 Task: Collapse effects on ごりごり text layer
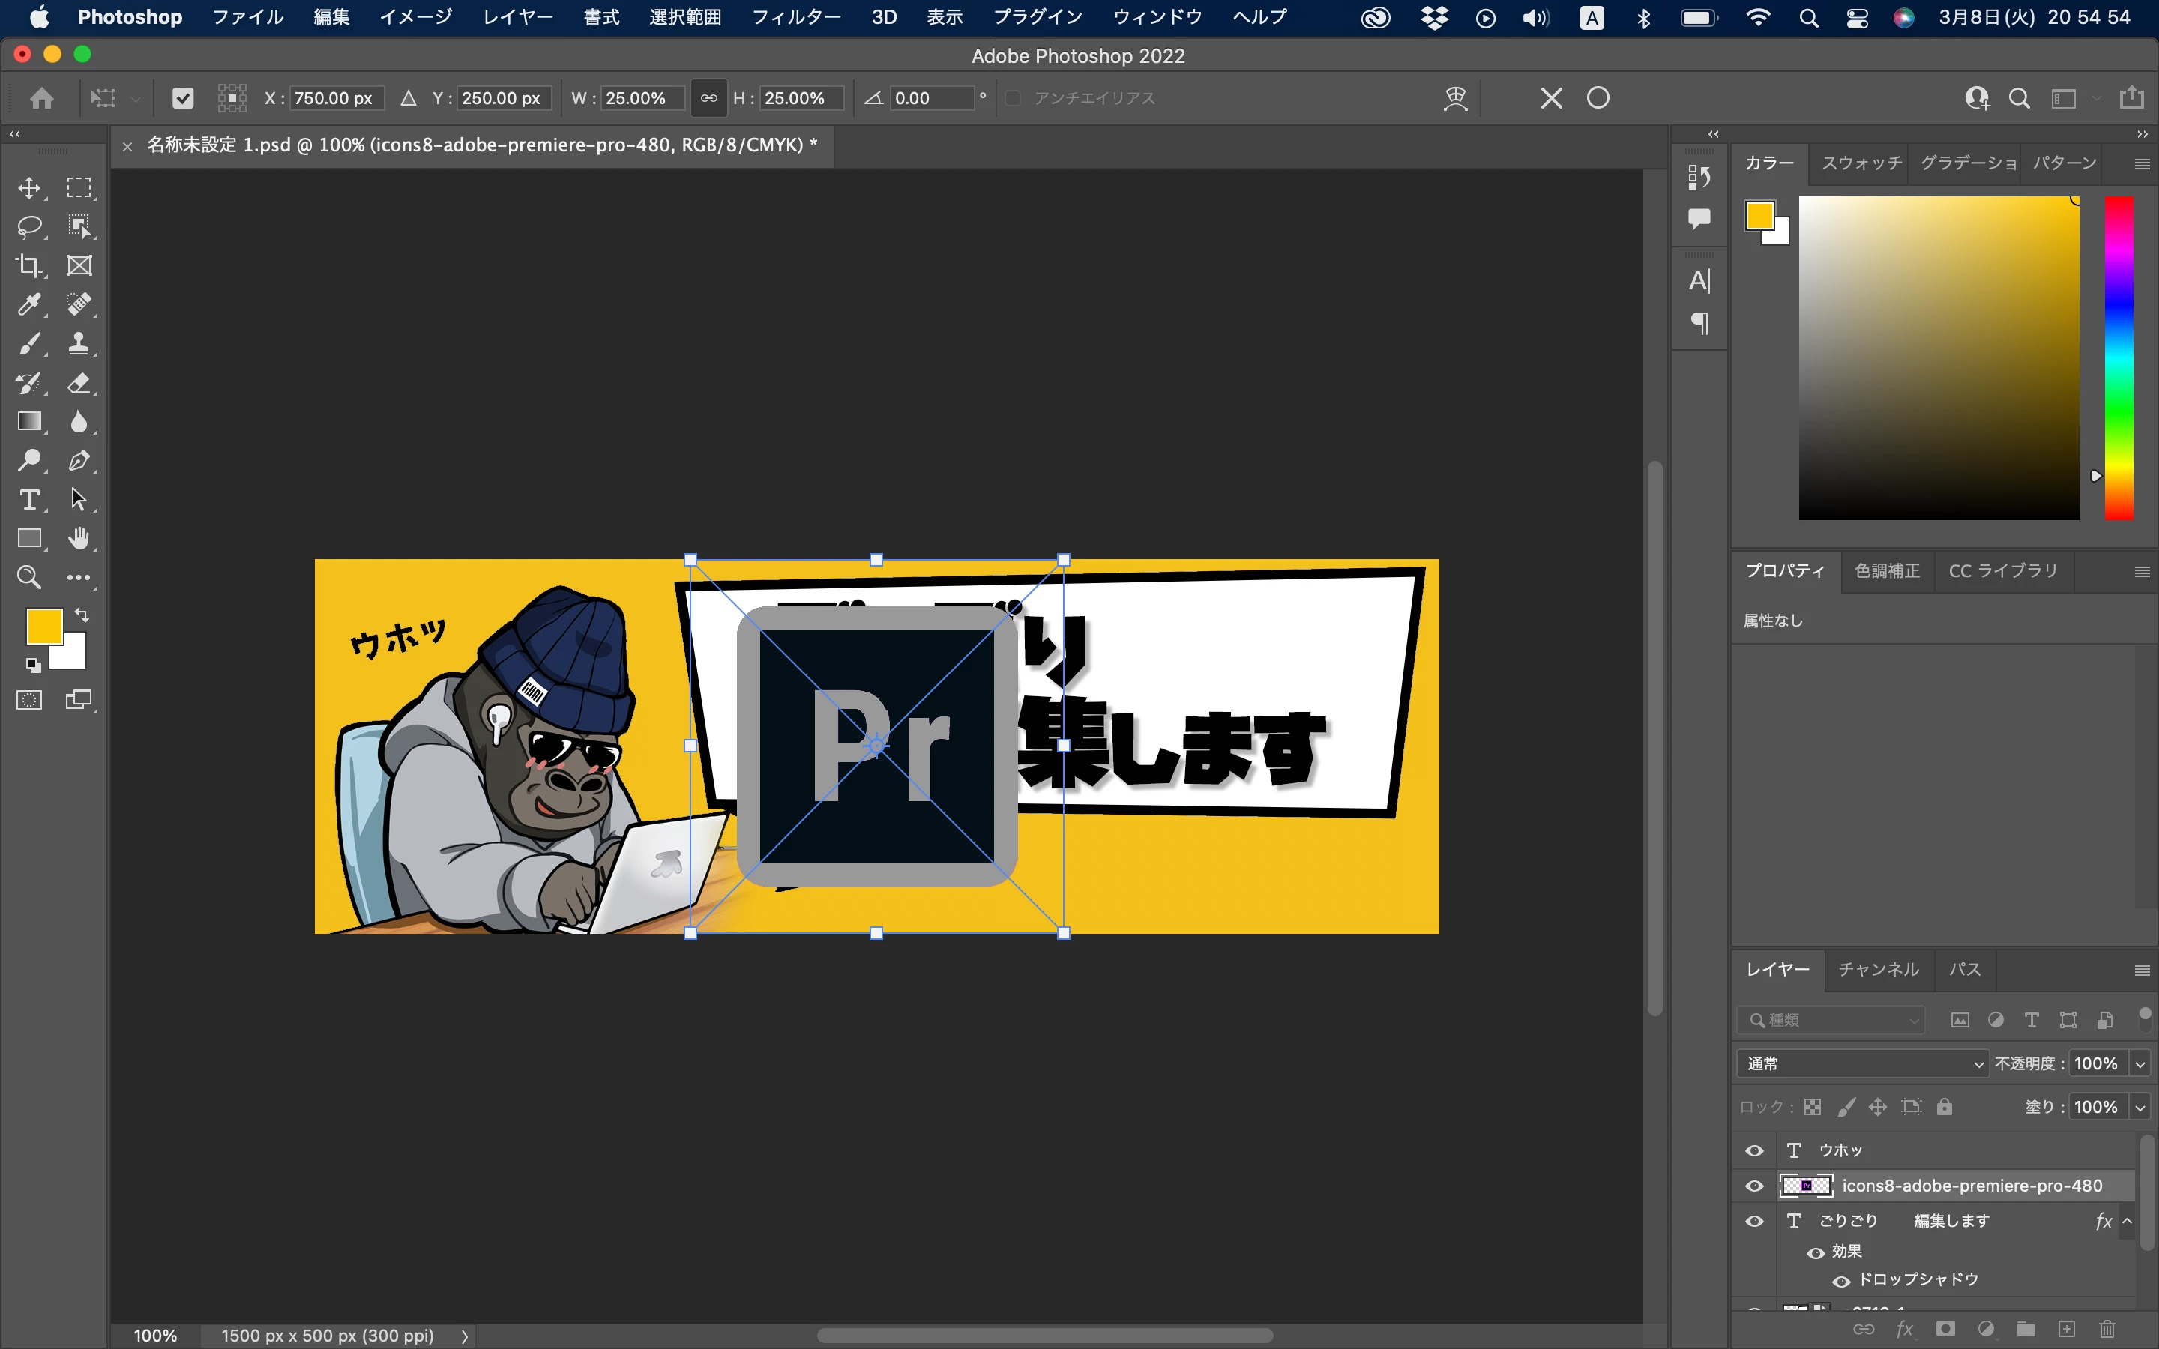tap(2127, 1221)
